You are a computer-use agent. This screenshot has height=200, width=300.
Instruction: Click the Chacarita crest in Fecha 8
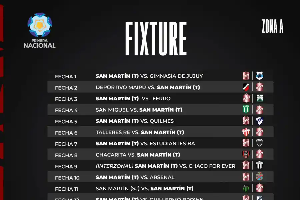pyautogui.click(x=246, y=154)
